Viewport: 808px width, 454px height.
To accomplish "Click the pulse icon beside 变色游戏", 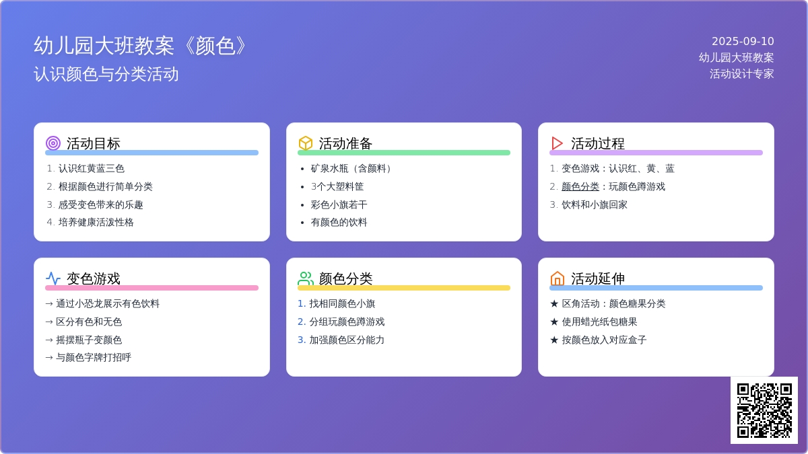I will [x=53, y=278].
